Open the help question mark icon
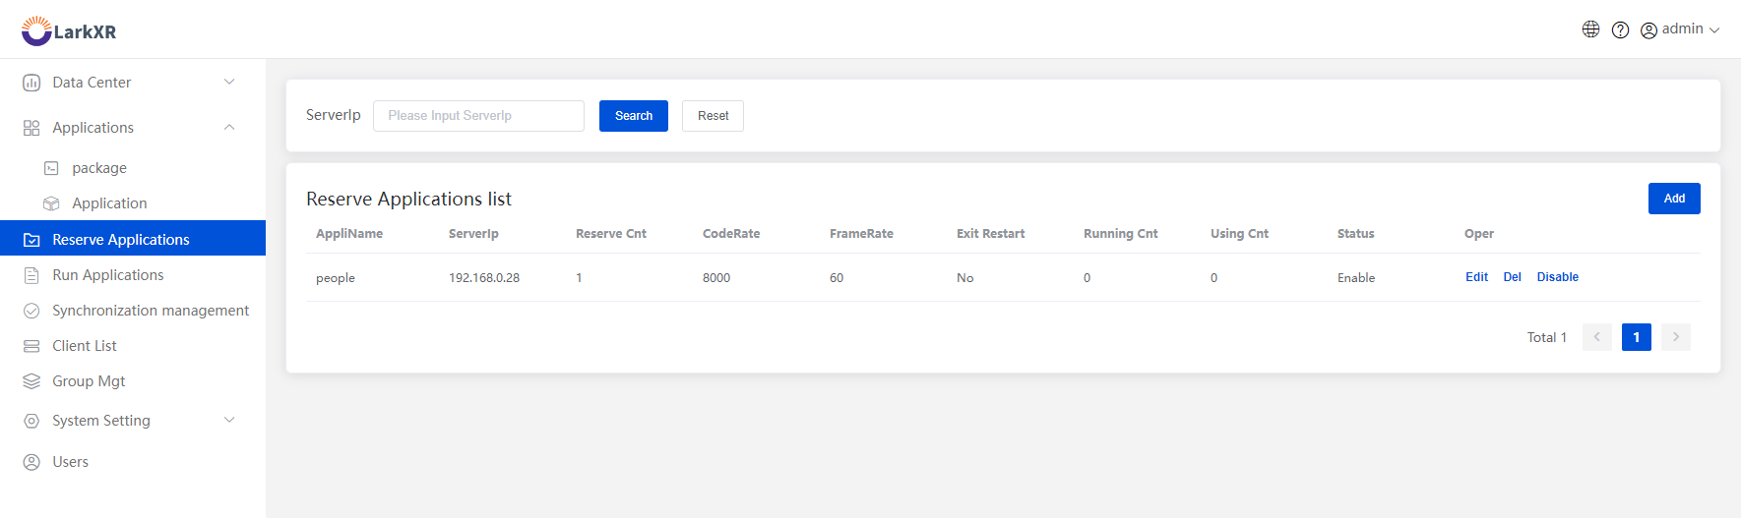The height and width of the screenshot is (518, 1741). (x=1620, y=29)
